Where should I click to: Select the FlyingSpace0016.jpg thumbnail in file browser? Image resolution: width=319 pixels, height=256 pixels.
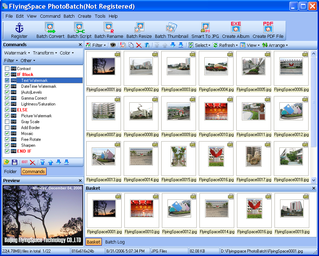216,159
